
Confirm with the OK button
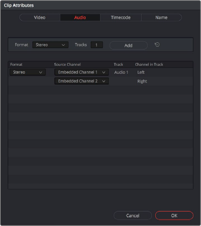click(x=174, y=215)
